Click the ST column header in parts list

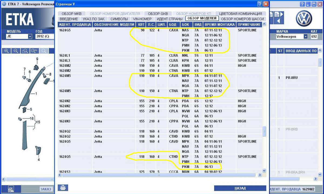coord(280,51)
